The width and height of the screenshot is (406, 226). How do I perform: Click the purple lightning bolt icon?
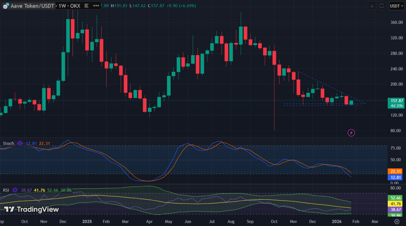coord(351,133)
